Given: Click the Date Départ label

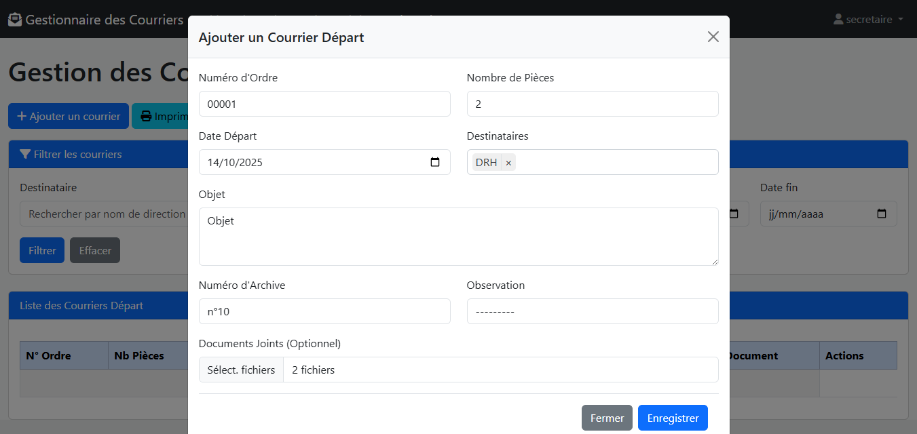Looking at the screenshot, I should 227,136.
